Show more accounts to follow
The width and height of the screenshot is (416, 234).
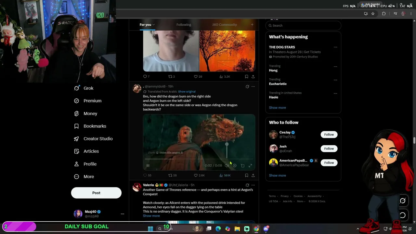(278, 175)
